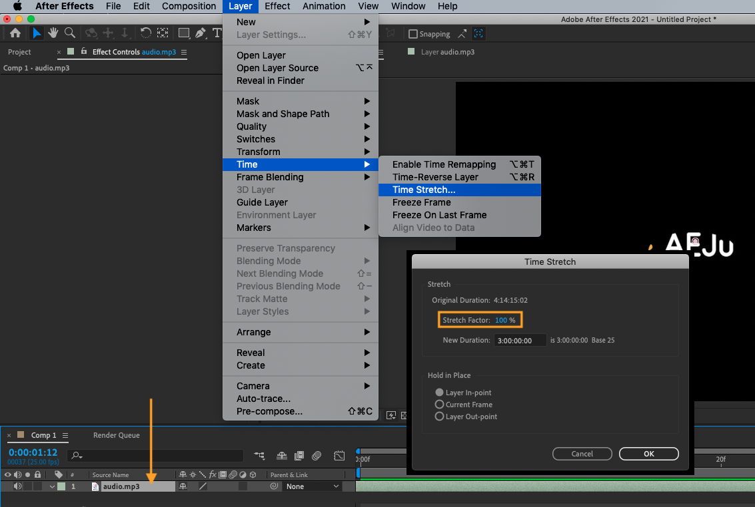Enable Motion Blur switch for composition
Viewport: 755px width, 507px height.
(x=317, y=456)
